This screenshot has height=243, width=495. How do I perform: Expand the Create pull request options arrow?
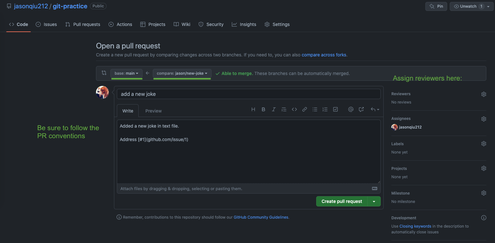pyautogui.click(x=374, y=201)
